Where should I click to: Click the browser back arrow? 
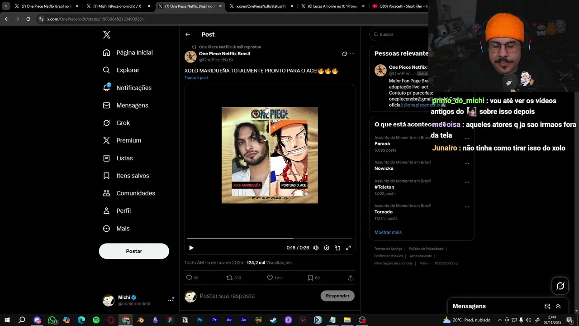pos(6,19)
